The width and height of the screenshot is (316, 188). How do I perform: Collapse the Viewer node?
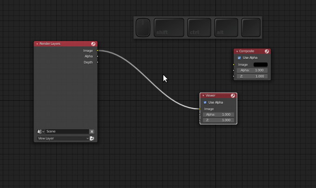pyautogui.click(x=203, y=96)
